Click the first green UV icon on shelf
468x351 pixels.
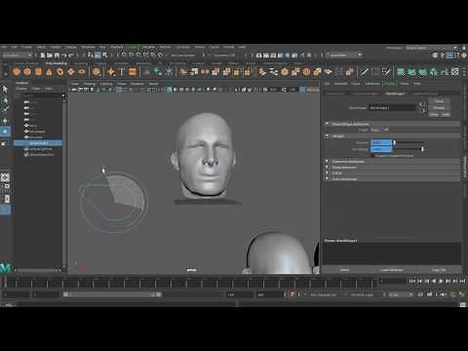pos(401,71)
